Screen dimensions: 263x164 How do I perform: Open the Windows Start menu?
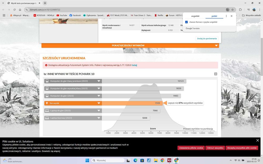pos(87,160)
